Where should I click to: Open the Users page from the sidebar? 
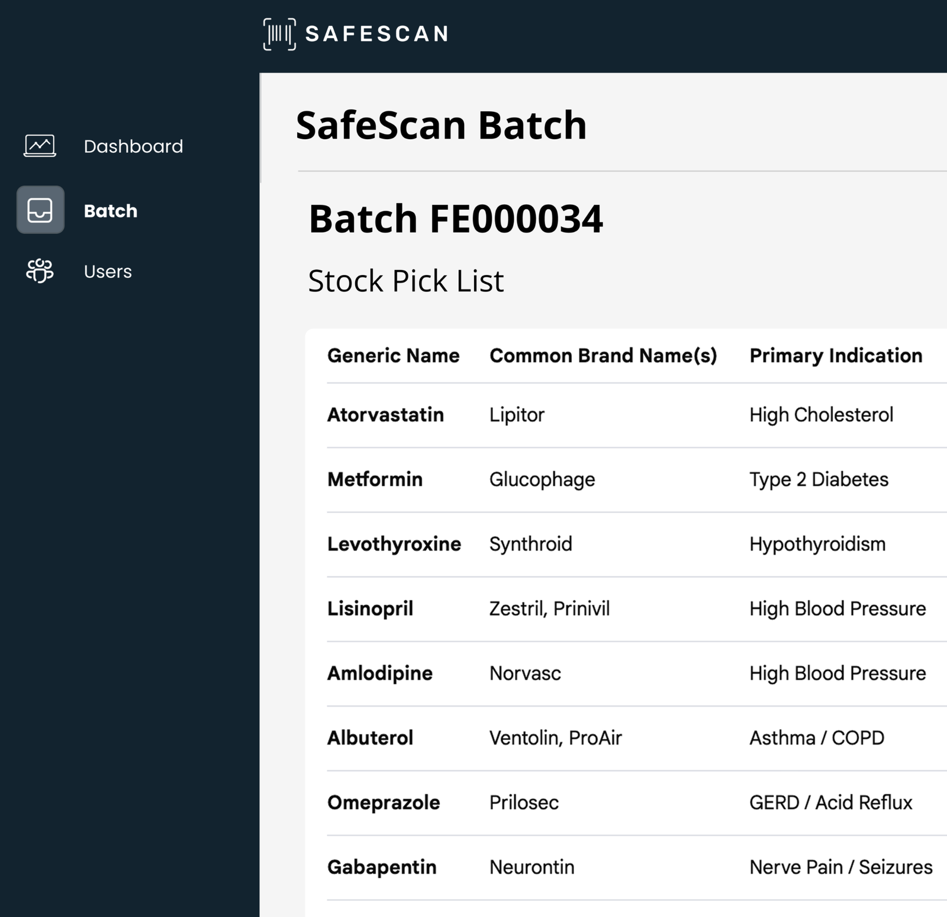108,271
